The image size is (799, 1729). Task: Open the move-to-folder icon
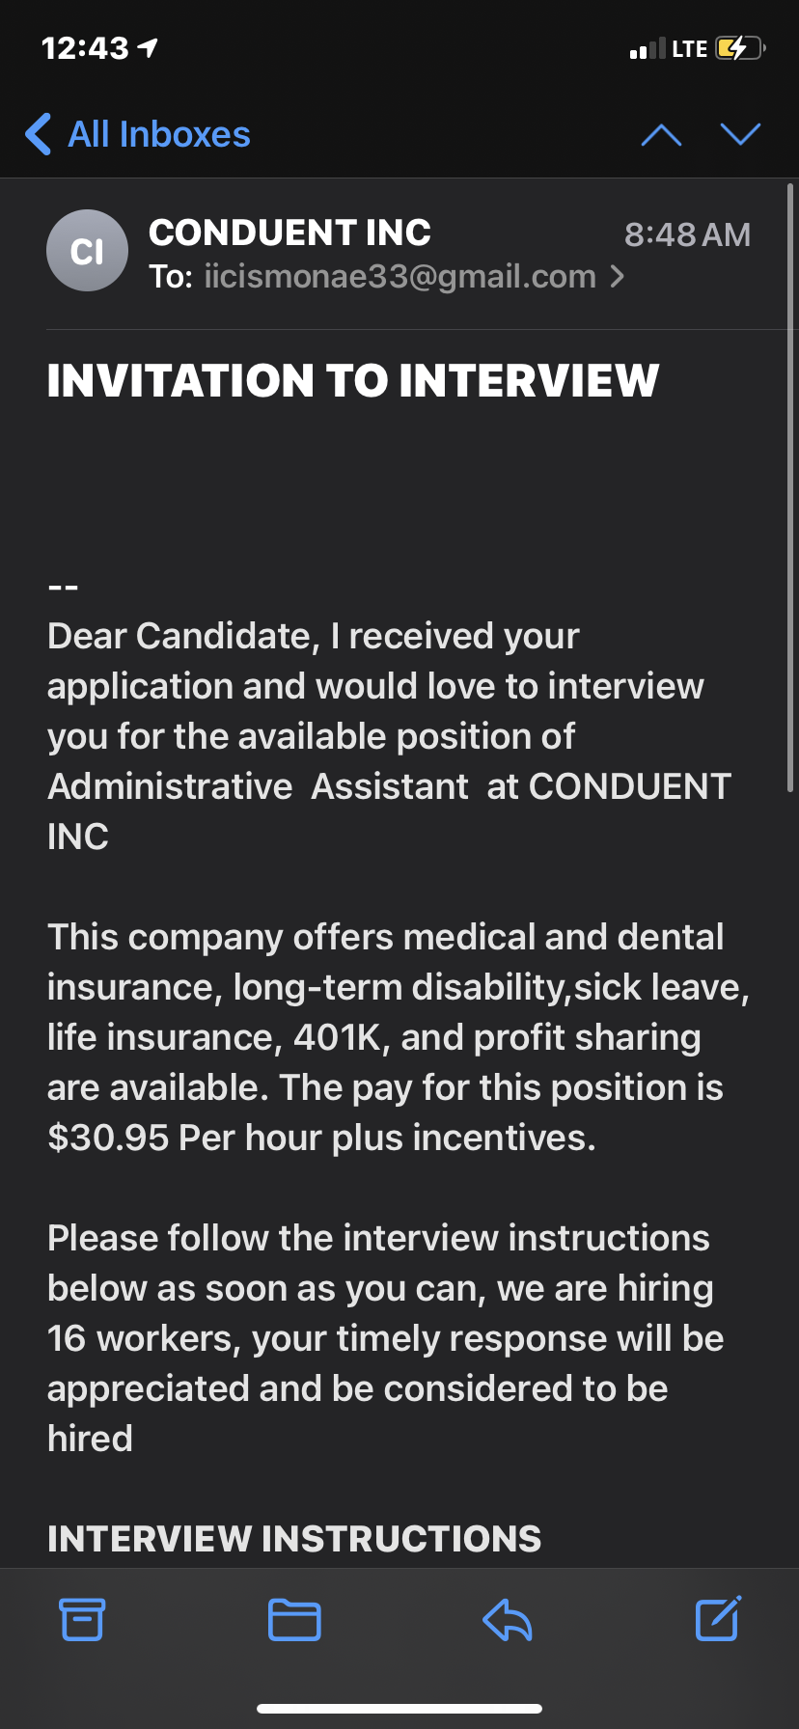[294, 1619]
